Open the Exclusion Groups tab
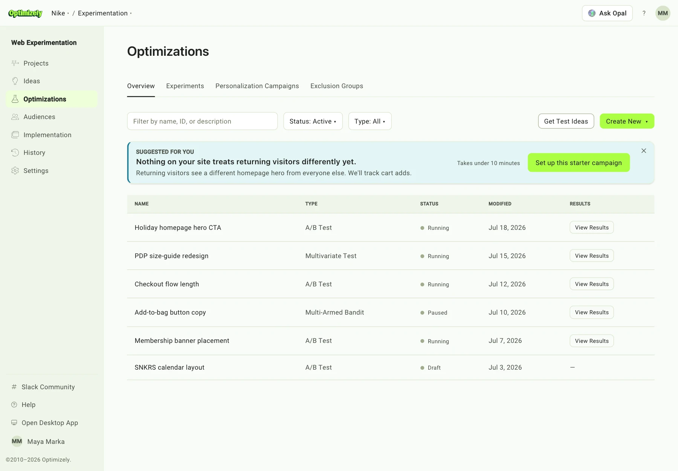 click(337, 86)
